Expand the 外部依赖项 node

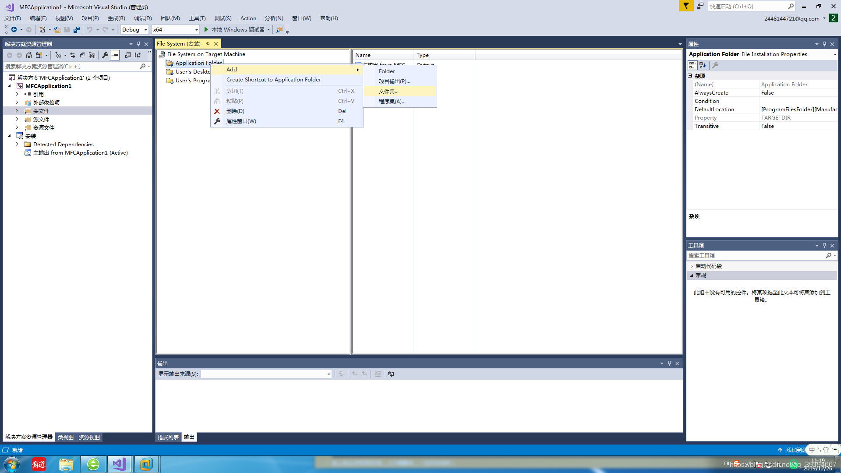(17, 102)
